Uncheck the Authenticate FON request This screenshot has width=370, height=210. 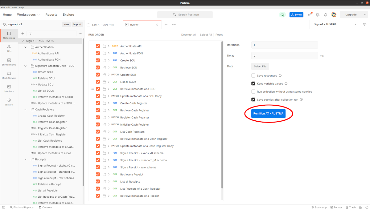click(98, 53)
